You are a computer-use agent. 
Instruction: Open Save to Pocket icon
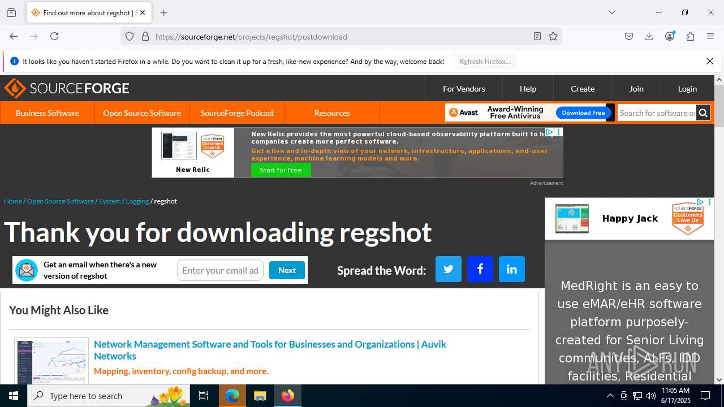629,36
